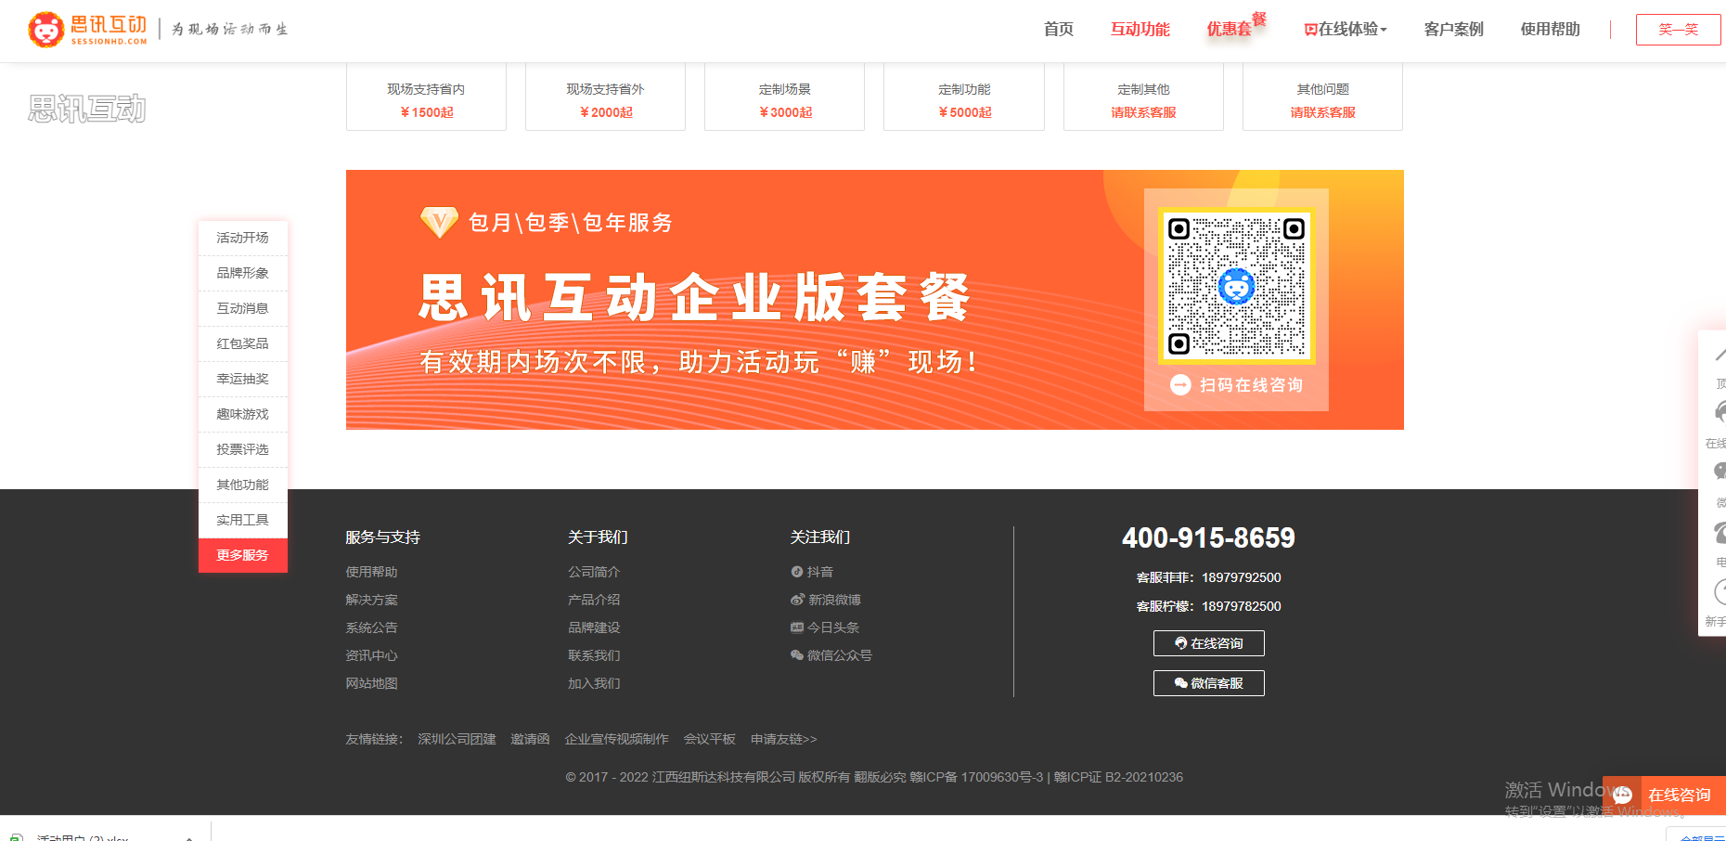This screenshot has width=1726, height=841.
Task: Open the 公司简介 footer link
Action: pos(594,572)
